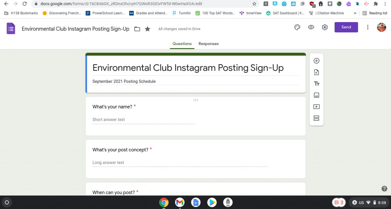Switch to the Responses tab
This screenshot has width=391, height=209.
208,44
